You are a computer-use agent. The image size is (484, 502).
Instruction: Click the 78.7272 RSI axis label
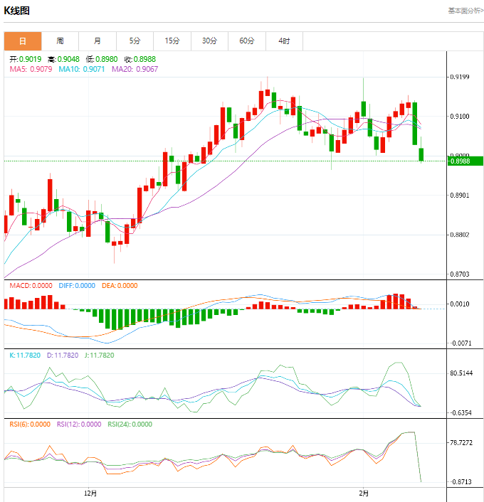tap(461, 443)
